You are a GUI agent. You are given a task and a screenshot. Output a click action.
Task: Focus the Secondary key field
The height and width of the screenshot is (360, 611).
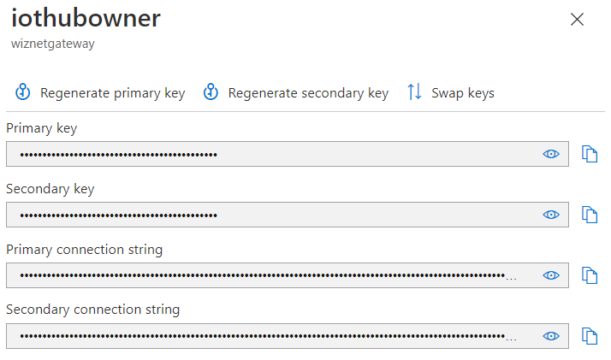(288, 215)
